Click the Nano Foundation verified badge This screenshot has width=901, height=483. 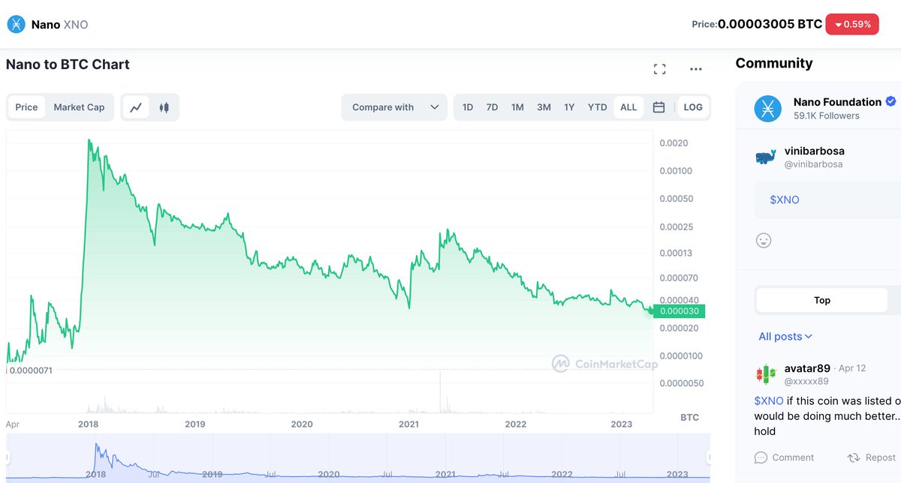(891, 101)
